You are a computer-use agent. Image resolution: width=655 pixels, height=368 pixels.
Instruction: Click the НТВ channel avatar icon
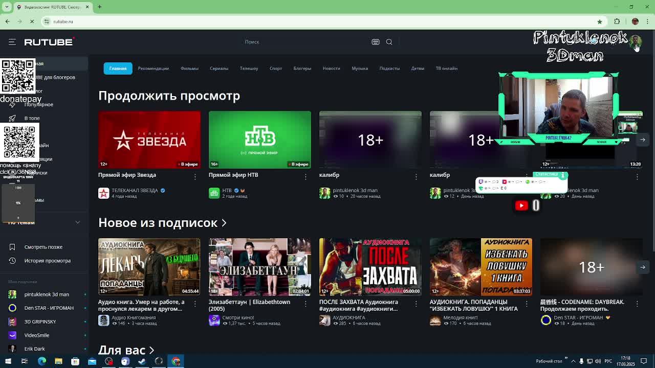214,193
